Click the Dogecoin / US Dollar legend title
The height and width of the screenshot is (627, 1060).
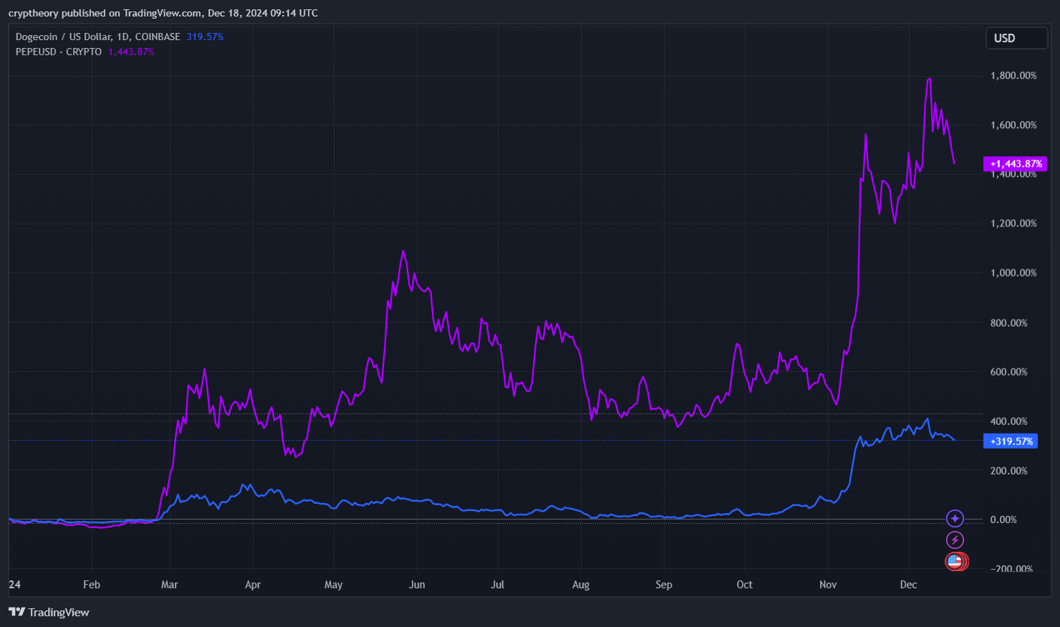pos(98,37)
